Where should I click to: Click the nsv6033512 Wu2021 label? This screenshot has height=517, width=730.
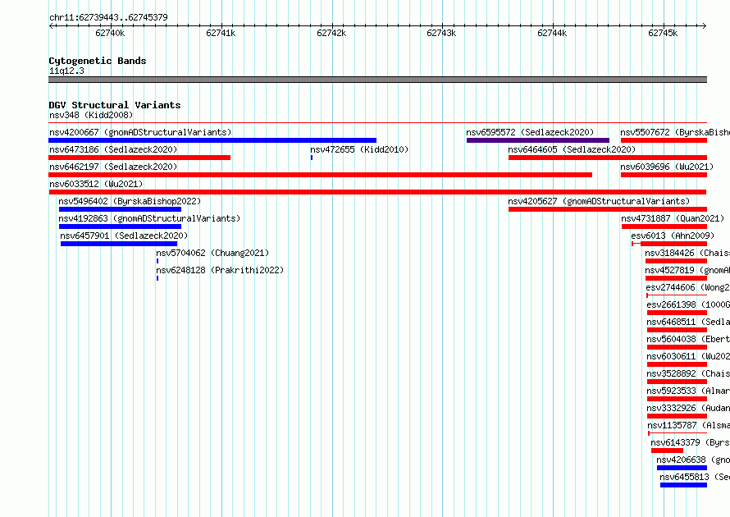point(96,184)
